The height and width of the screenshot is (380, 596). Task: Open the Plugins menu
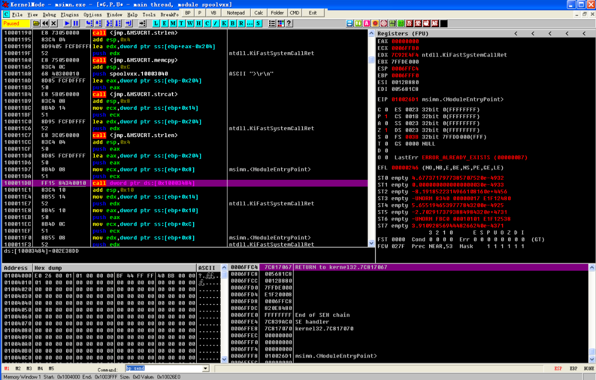[x=70, y=14]
